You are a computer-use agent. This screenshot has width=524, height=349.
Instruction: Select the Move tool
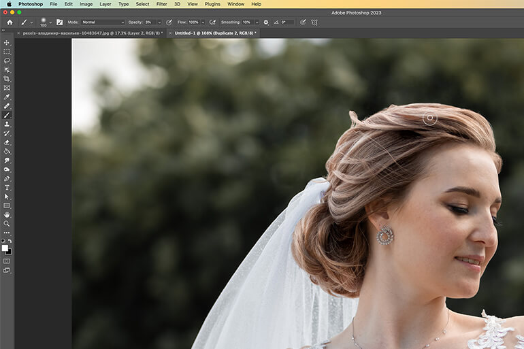point(7,43)
